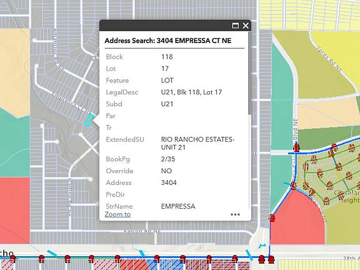Select the Lot value 17
The height and width of the screenshot is (270, 360).
[165, 68]
